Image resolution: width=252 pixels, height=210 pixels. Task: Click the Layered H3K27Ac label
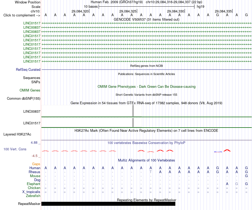17,134
